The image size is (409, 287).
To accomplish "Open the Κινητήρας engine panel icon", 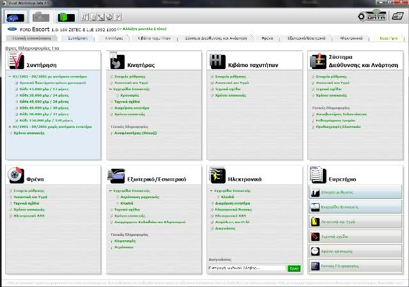I will (116, 61).
